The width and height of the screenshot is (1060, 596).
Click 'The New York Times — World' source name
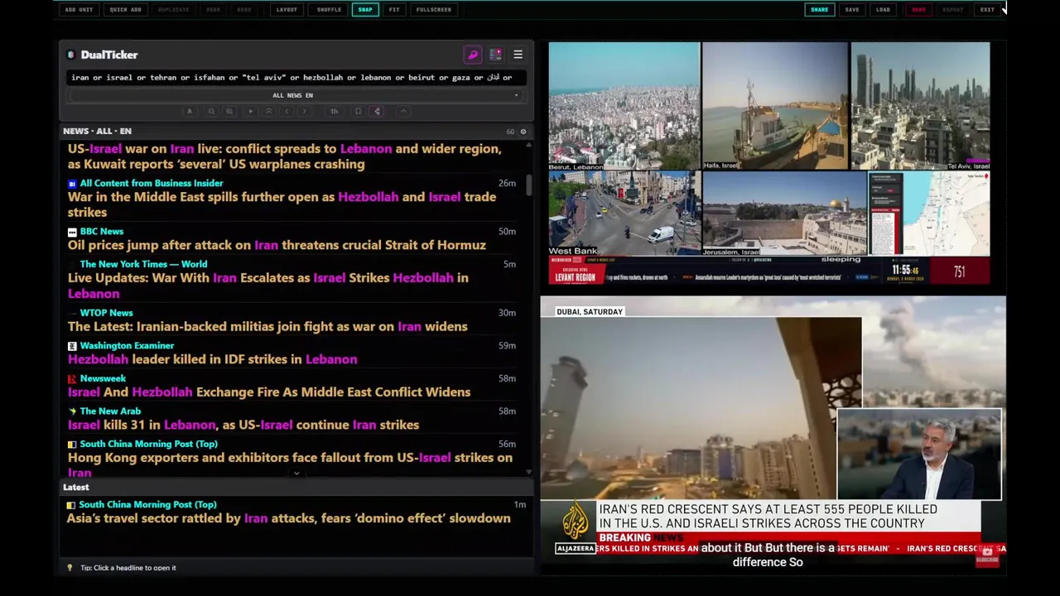click(x=143, y=264)
